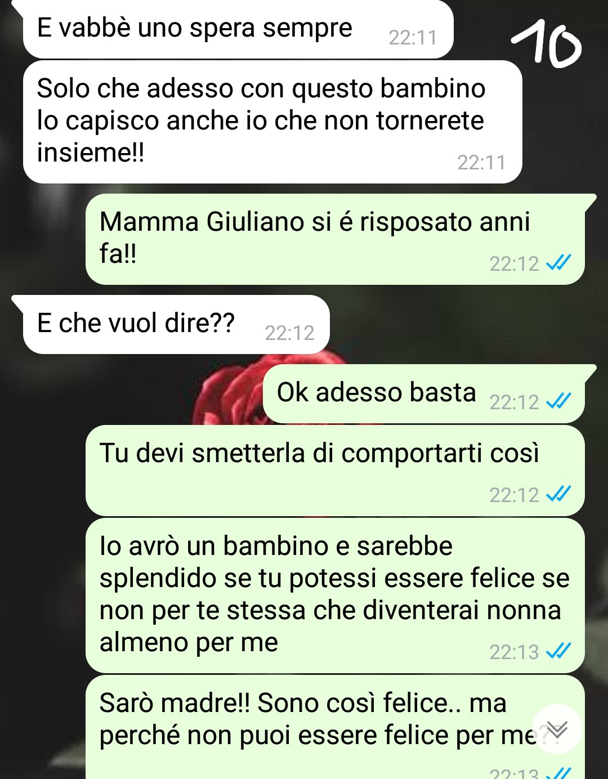608x779 pixels.
Task: Select the 'Sarò madre!! Sono così felice' message
Action: (335, 727)
